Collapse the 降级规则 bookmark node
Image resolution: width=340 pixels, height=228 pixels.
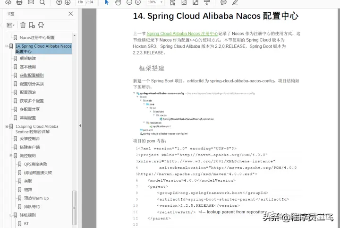tap(11, 215)
